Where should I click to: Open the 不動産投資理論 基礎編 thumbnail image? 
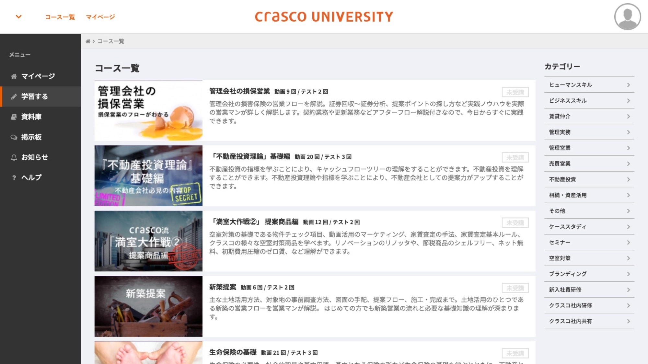tap(148, 176)
